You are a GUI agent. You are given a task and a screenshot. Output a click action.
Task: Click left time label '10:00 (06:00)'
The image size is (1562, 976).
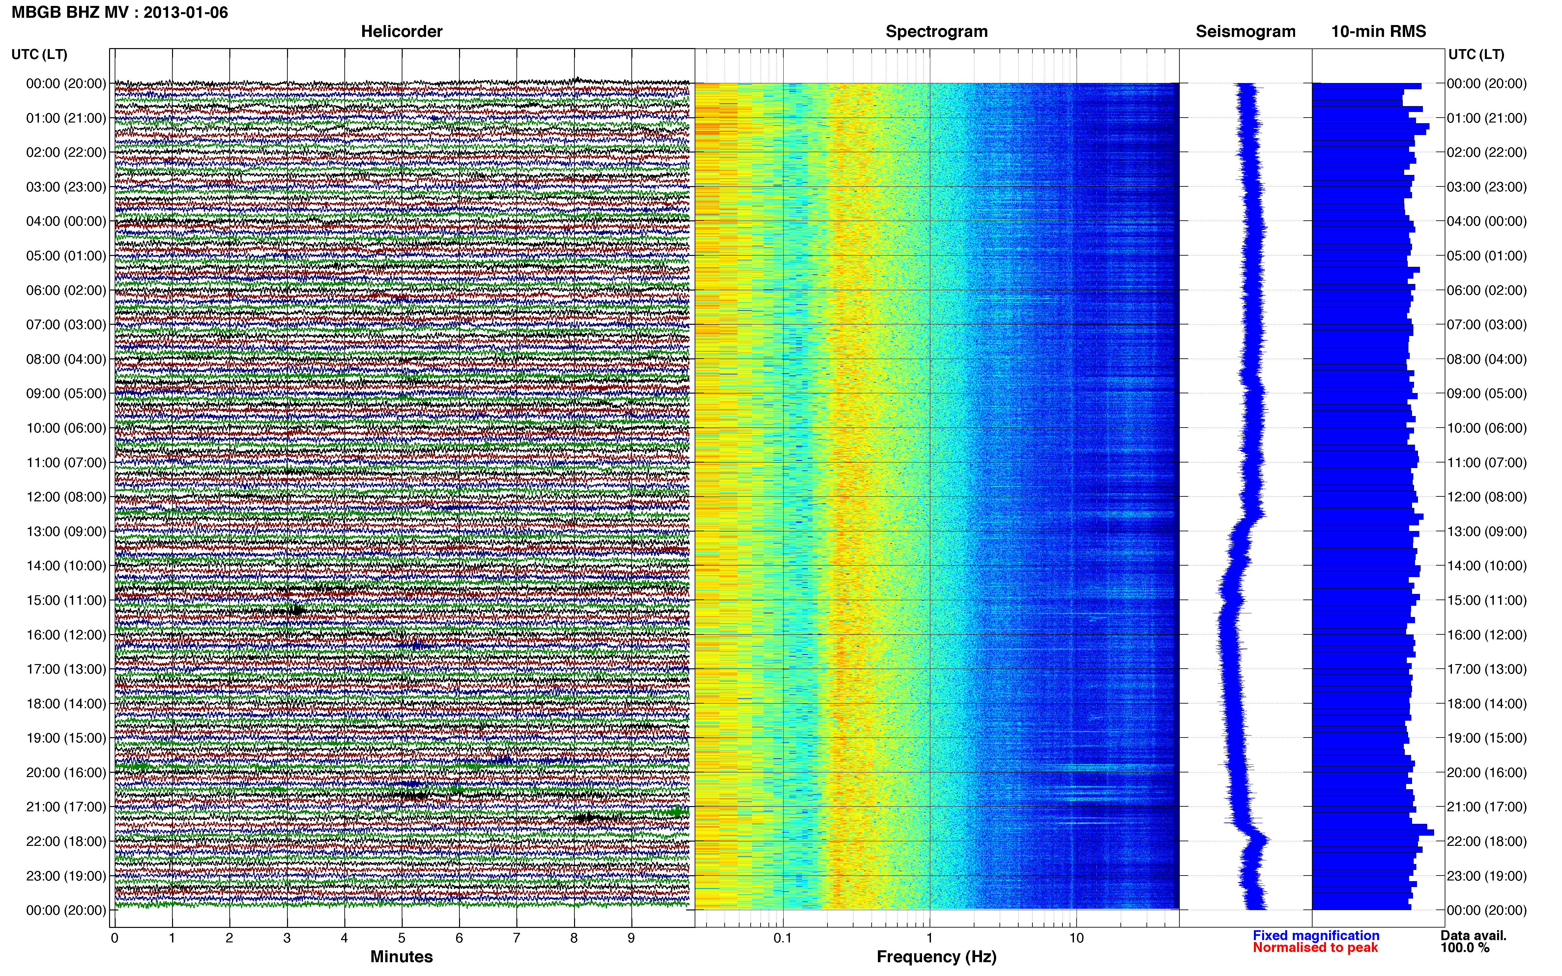pyautogui.click(x=66, y=428)
